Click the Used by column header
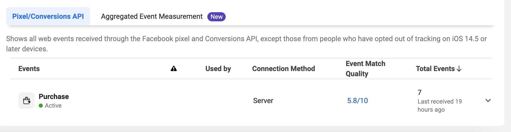Viewport: 511px width, 132px height. pyautogui.click(x=218, y=69)
